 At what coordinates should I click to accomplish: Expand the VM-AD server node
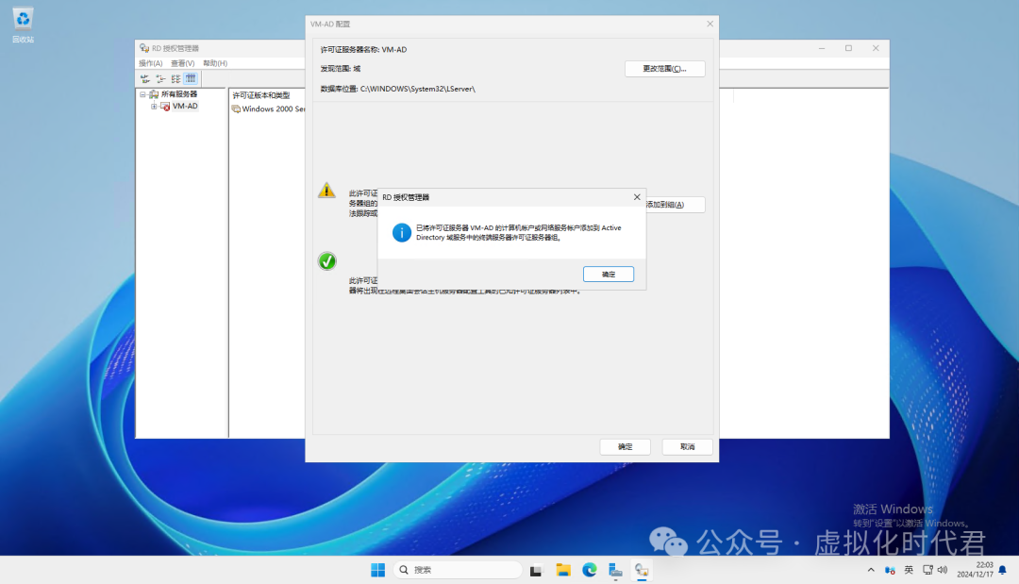coord(154,106)
